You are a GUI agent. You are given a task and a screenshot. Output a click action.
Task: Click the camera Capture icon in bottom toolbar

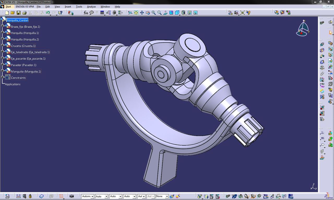[x=71, y=196]
